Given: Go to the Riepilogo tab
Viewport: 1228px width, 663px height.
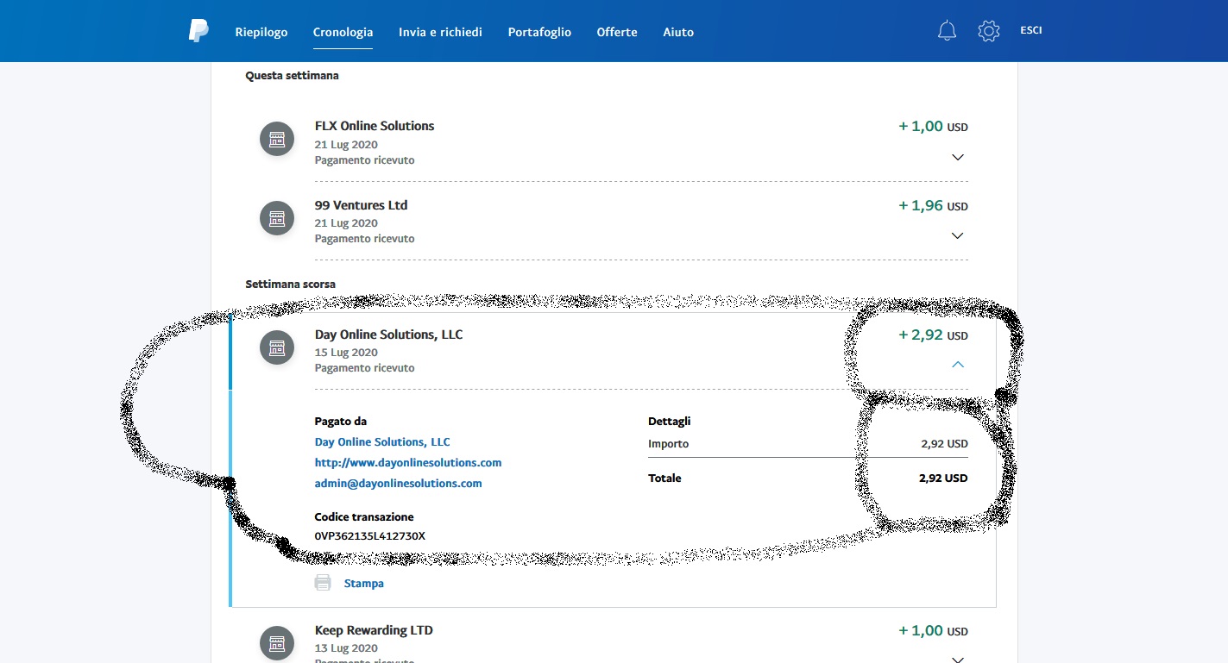Looking at the screenshot, I should 261,32.
